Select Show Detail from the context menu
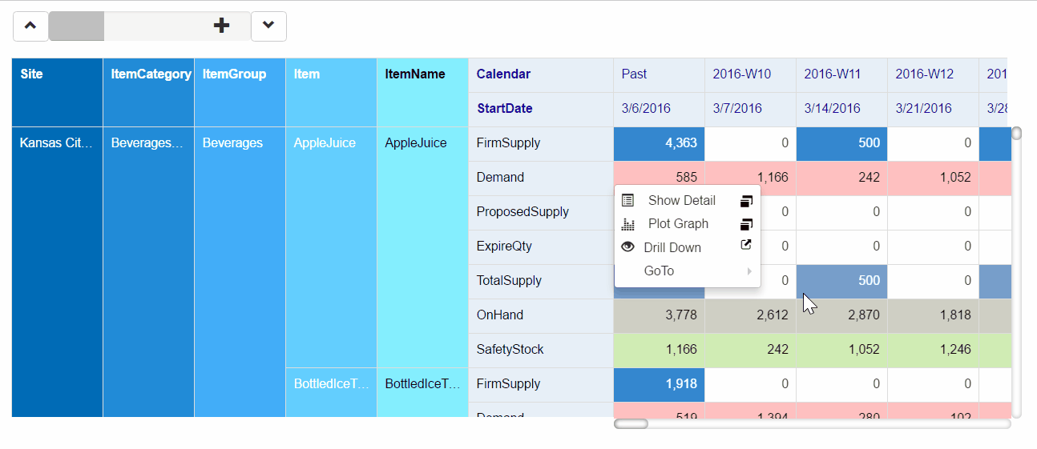The image size is (1037, 449). [x=681, y=200]
